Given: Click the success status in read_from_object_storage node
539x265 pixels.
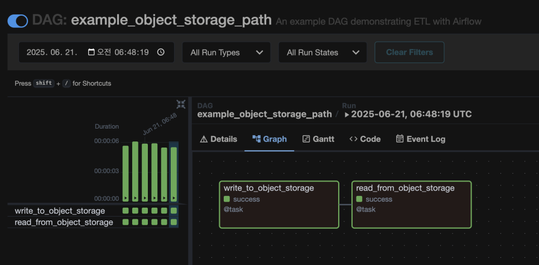Looking at the screenshot, I should pyautogui.click(x=374, y=199).
